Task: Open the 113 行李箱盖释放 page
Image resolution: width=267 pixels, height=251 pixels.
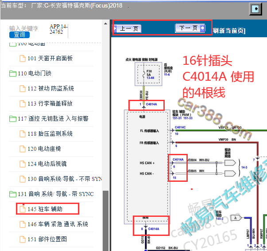Action: click(x=50, y=103)
